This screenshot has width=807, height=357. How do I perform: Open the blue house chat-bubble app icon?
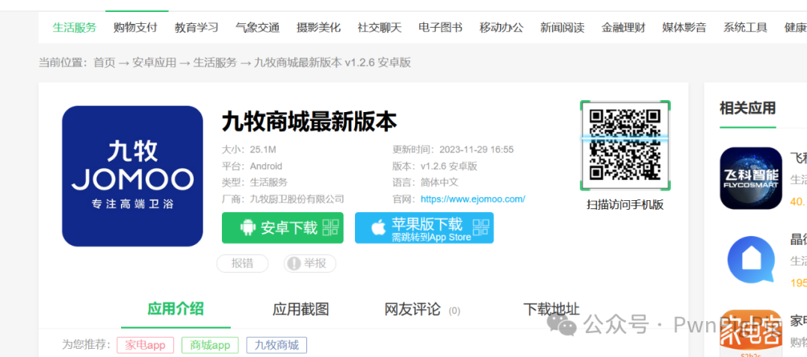[751, 259]
